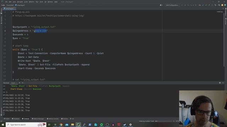Click line number 6 in the gutter

5,31
